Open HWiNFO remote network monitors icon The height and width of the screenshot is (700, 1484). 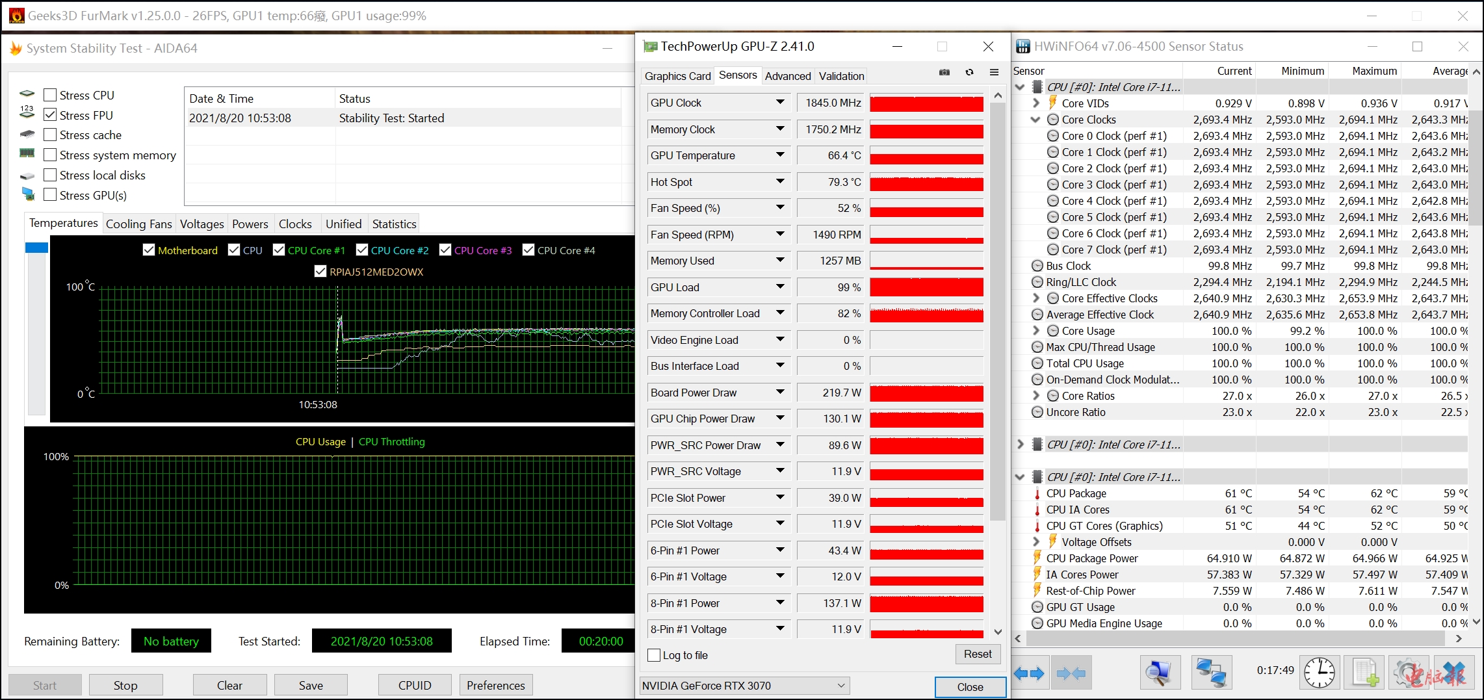pos(1211,673)
